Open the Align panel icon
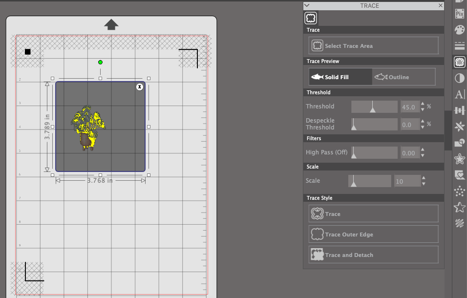Viewport: 467px width, 298px height. click(x=460, y=110)
